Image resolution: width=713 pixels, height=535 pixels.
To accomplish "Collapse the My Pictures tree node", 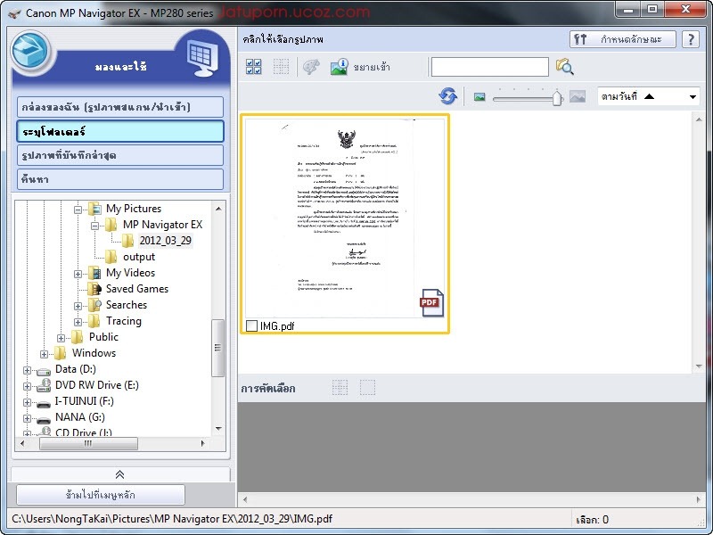I will pos(78,210).
